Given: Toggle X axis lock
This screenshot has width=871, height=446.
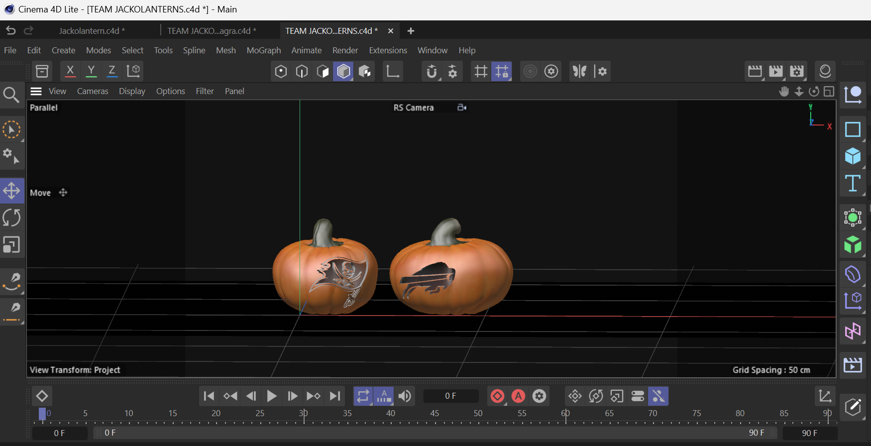Looking at the screenshot, I should [70, 71].
